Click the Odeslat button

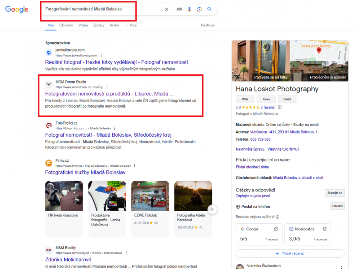pos(338,206)
